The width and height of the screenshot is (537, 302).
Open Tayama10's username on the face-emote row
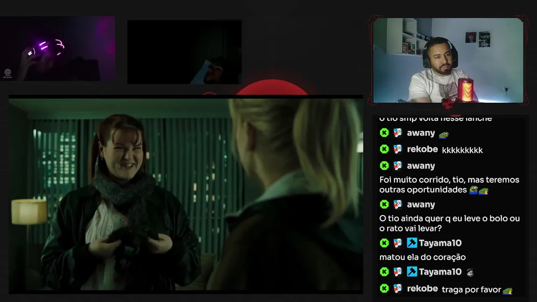(440, 272)
